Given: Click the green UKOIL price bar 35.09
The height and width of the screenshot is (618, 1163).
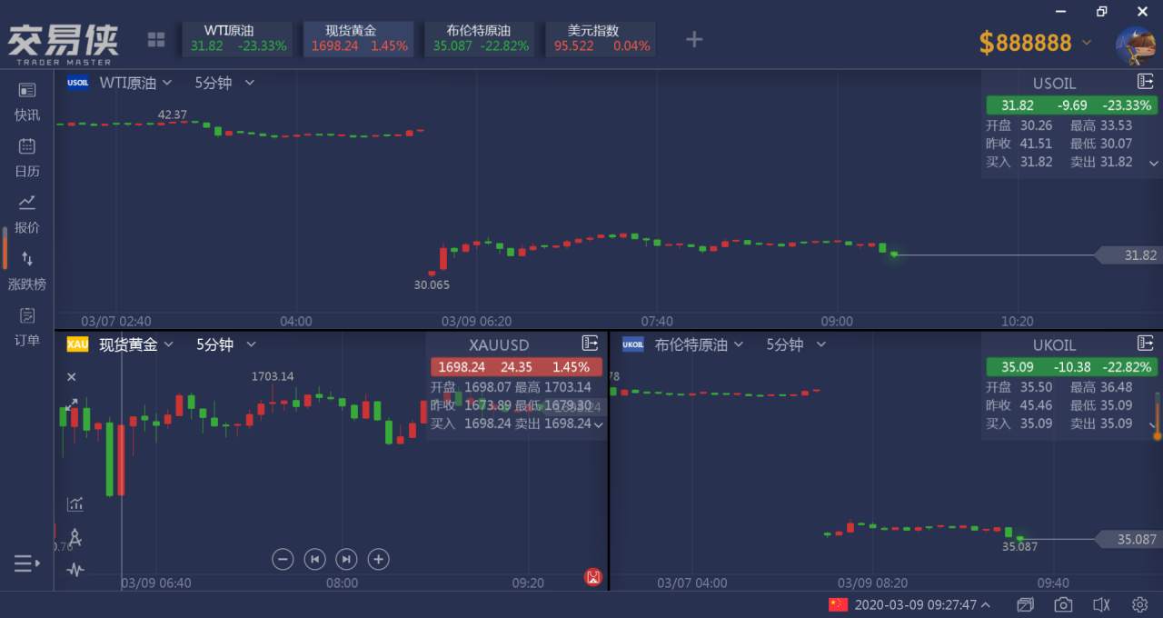Looking at the screenshot, I should pos(1072,367).
